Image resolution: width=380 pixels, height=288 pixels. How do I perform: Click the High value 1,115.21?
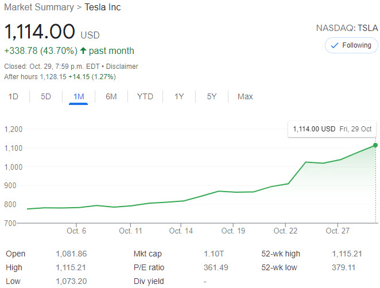[71, 267]
